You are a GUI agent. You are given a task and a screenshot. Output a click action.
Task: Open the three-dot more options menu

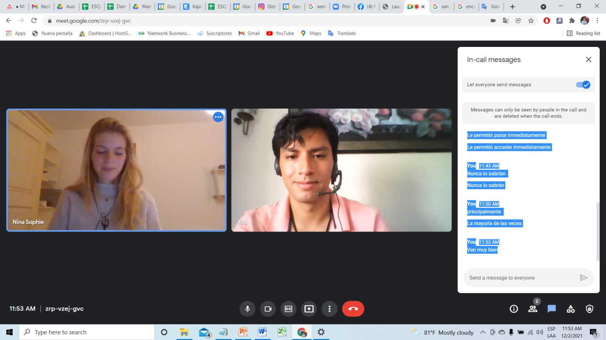coord(329,309)
